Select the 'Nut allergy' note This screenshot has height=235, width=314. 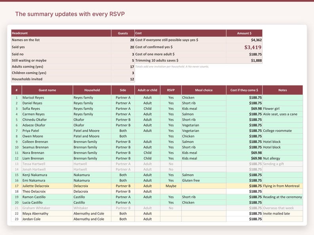[x=272, y=159]
